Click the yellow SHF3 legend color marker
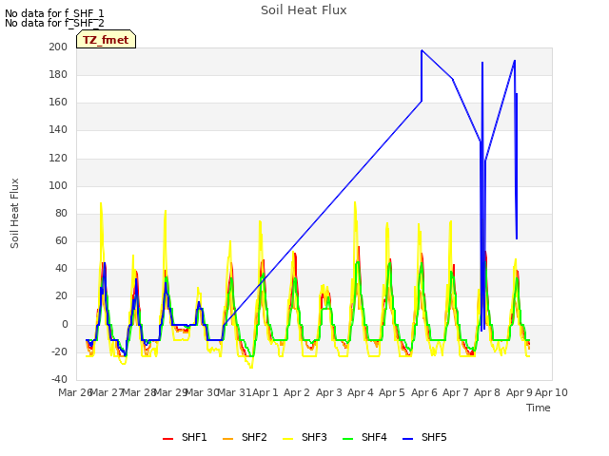 [287, 439]
